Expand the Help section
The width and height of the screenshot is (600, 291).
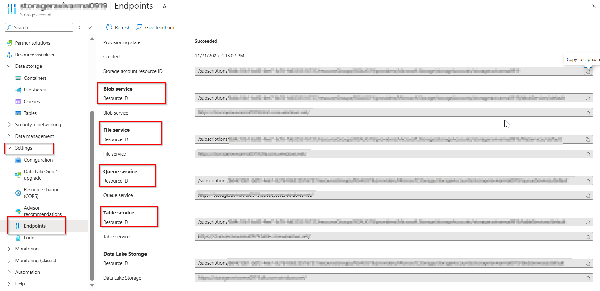point(9,284)
